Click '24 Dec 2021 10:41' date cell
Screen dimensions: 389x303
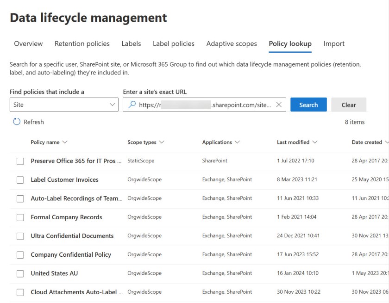(298, 236)
